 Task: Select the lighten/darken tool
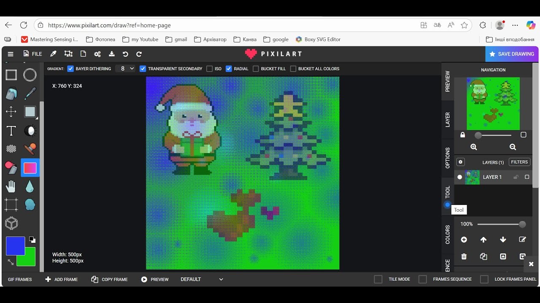(x=30, y=130)
